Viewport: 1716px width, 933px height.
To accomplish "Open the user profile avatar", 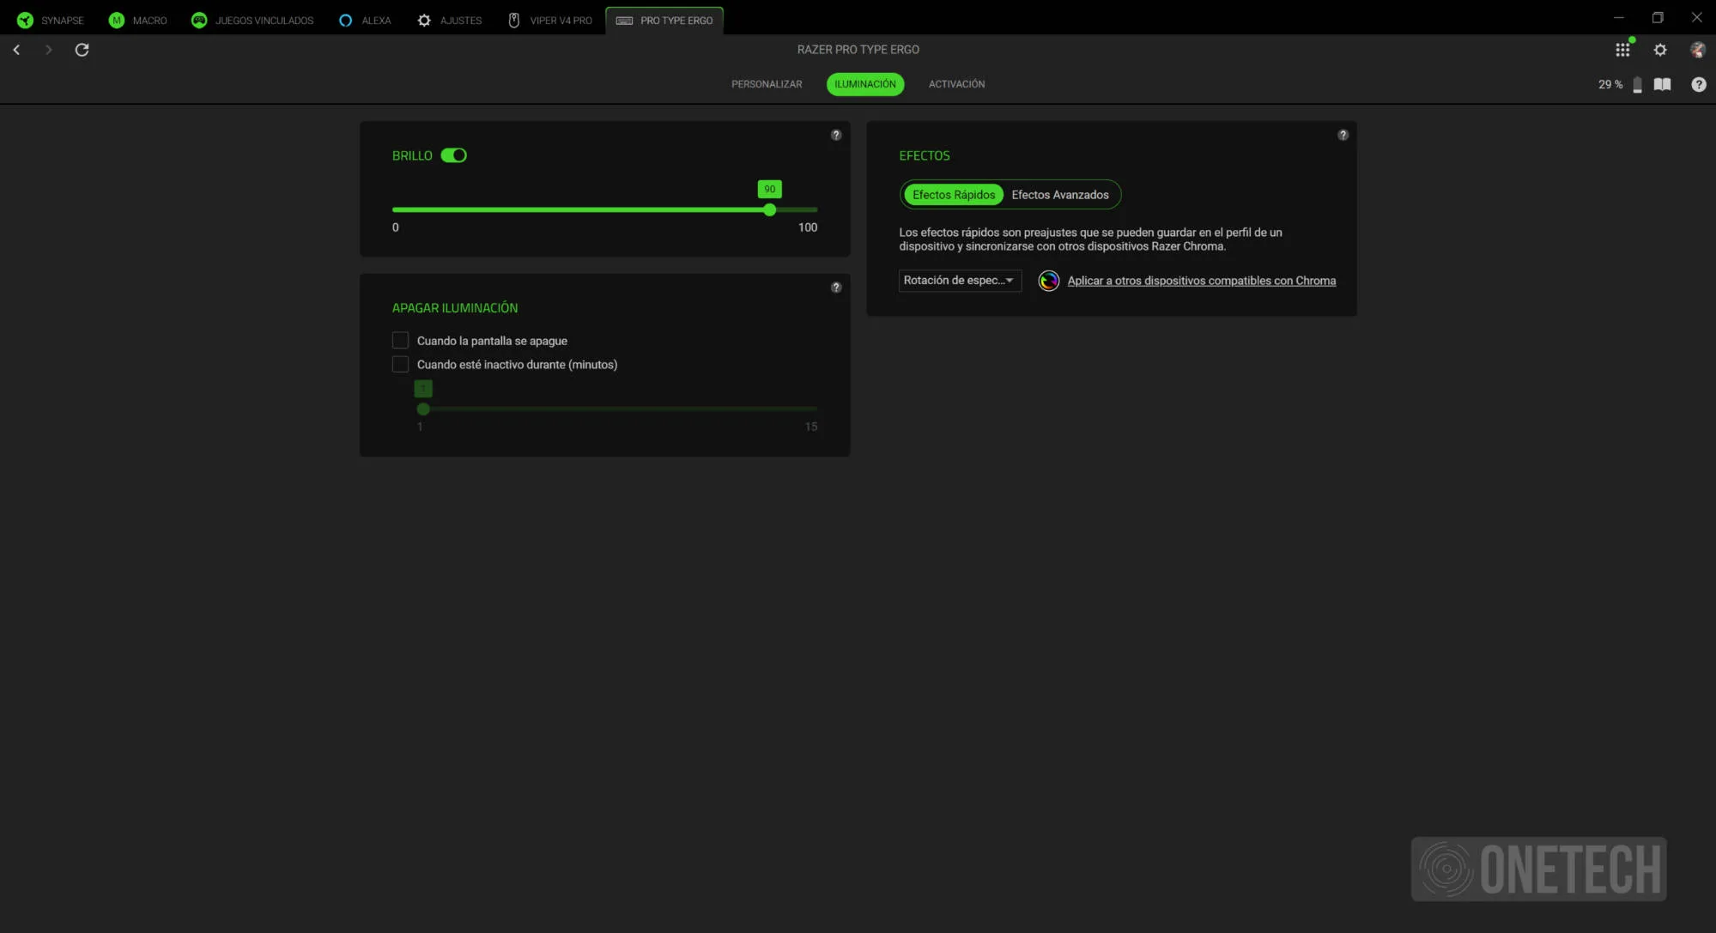I will click(1697, 50).
